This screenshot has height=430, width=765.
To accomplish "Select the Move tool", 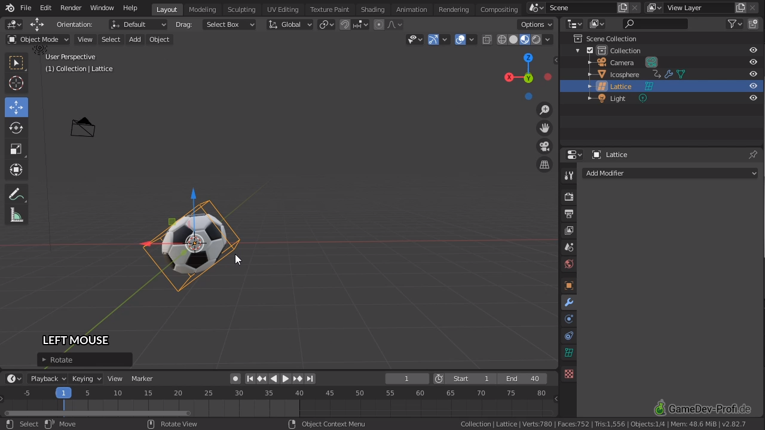I will click(16, 107).
